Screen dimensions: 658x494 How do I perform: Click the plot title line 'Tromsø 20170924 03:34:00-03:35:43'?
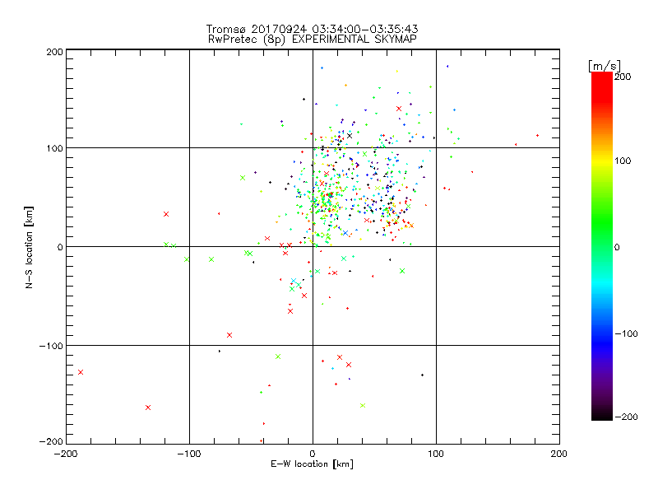click(312, 29)
